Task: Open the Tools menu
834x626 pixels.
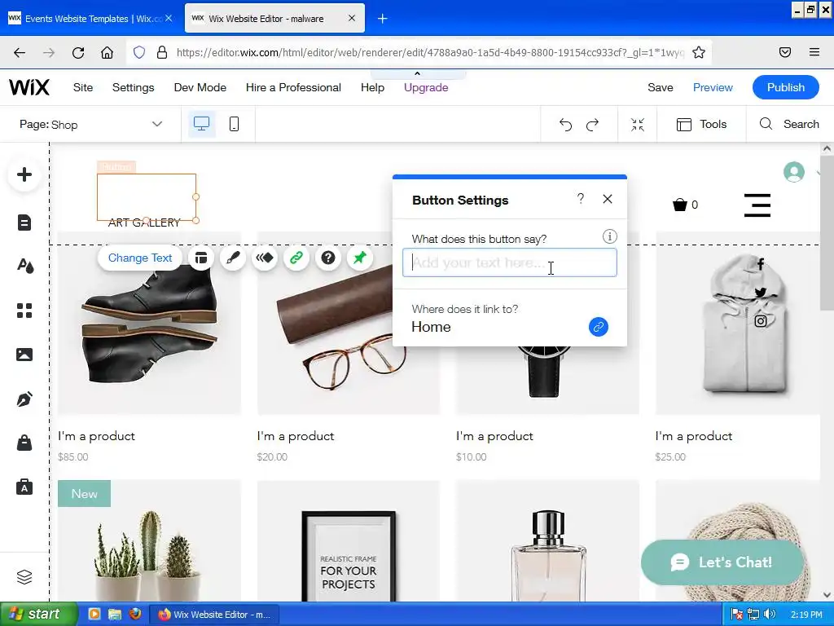Action: [701, 124]
